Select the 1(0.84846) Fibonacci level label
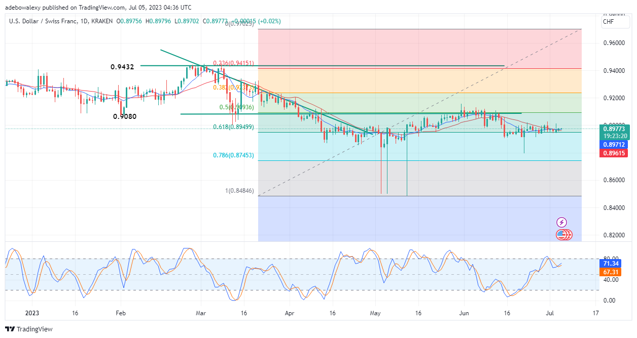The height and width of the screenshot is (338, 637). click(x=239, y=191)
